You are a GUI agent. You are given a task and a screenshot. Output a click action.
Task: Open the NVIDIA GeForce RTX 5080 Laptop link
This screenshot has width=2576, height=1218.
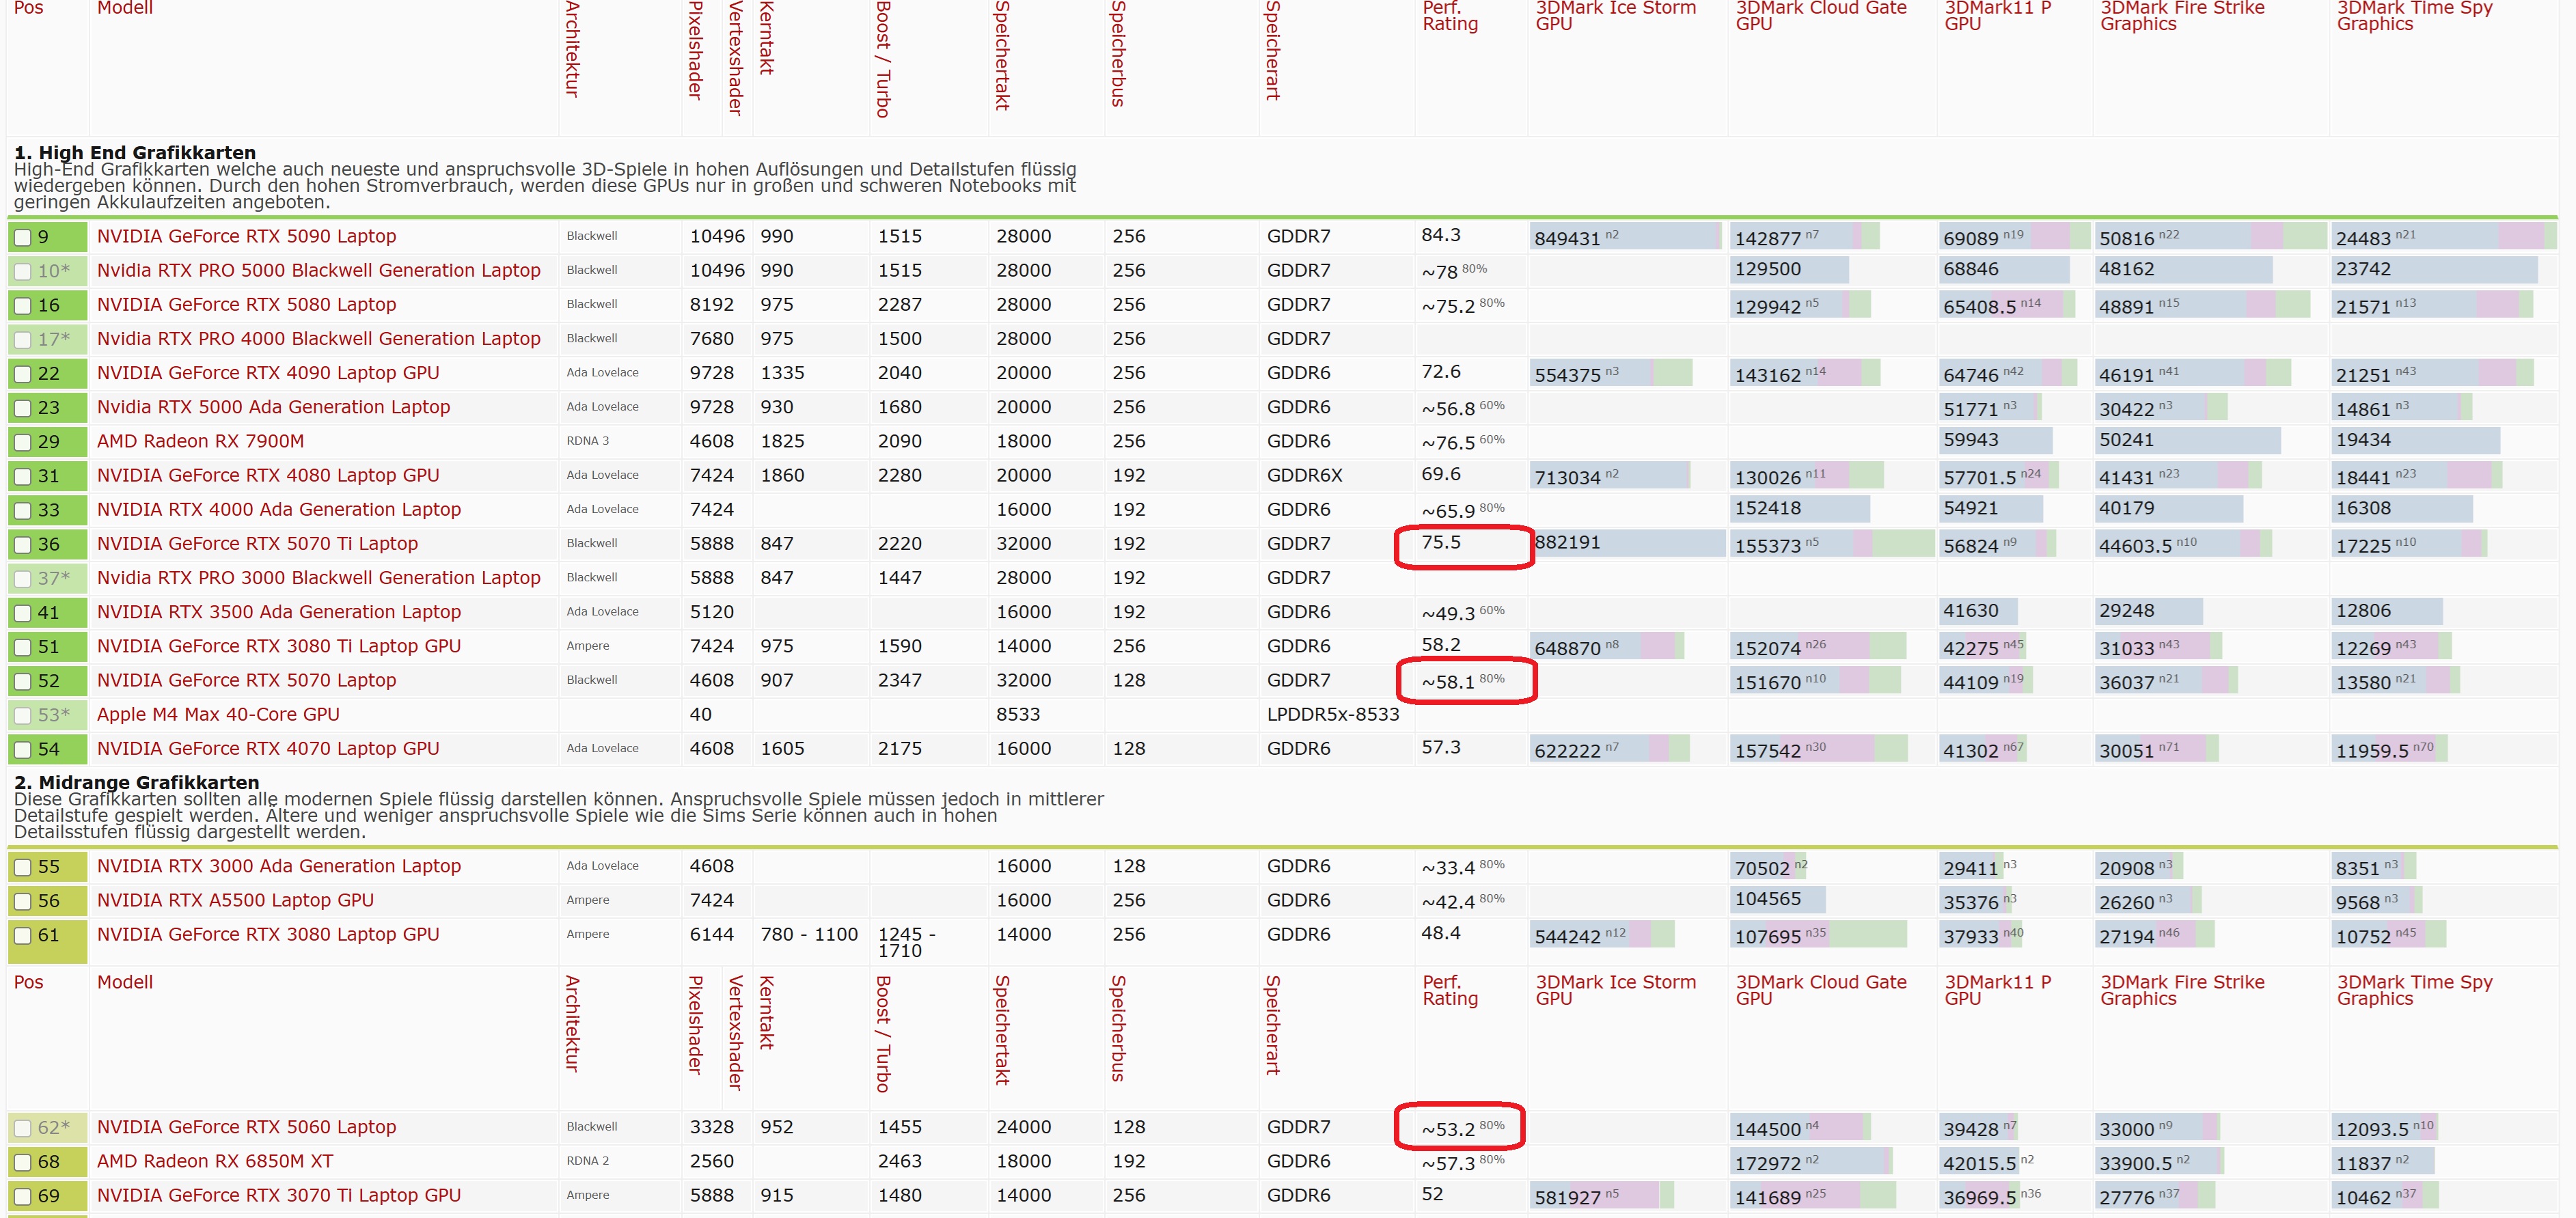[x=246, y=304]
